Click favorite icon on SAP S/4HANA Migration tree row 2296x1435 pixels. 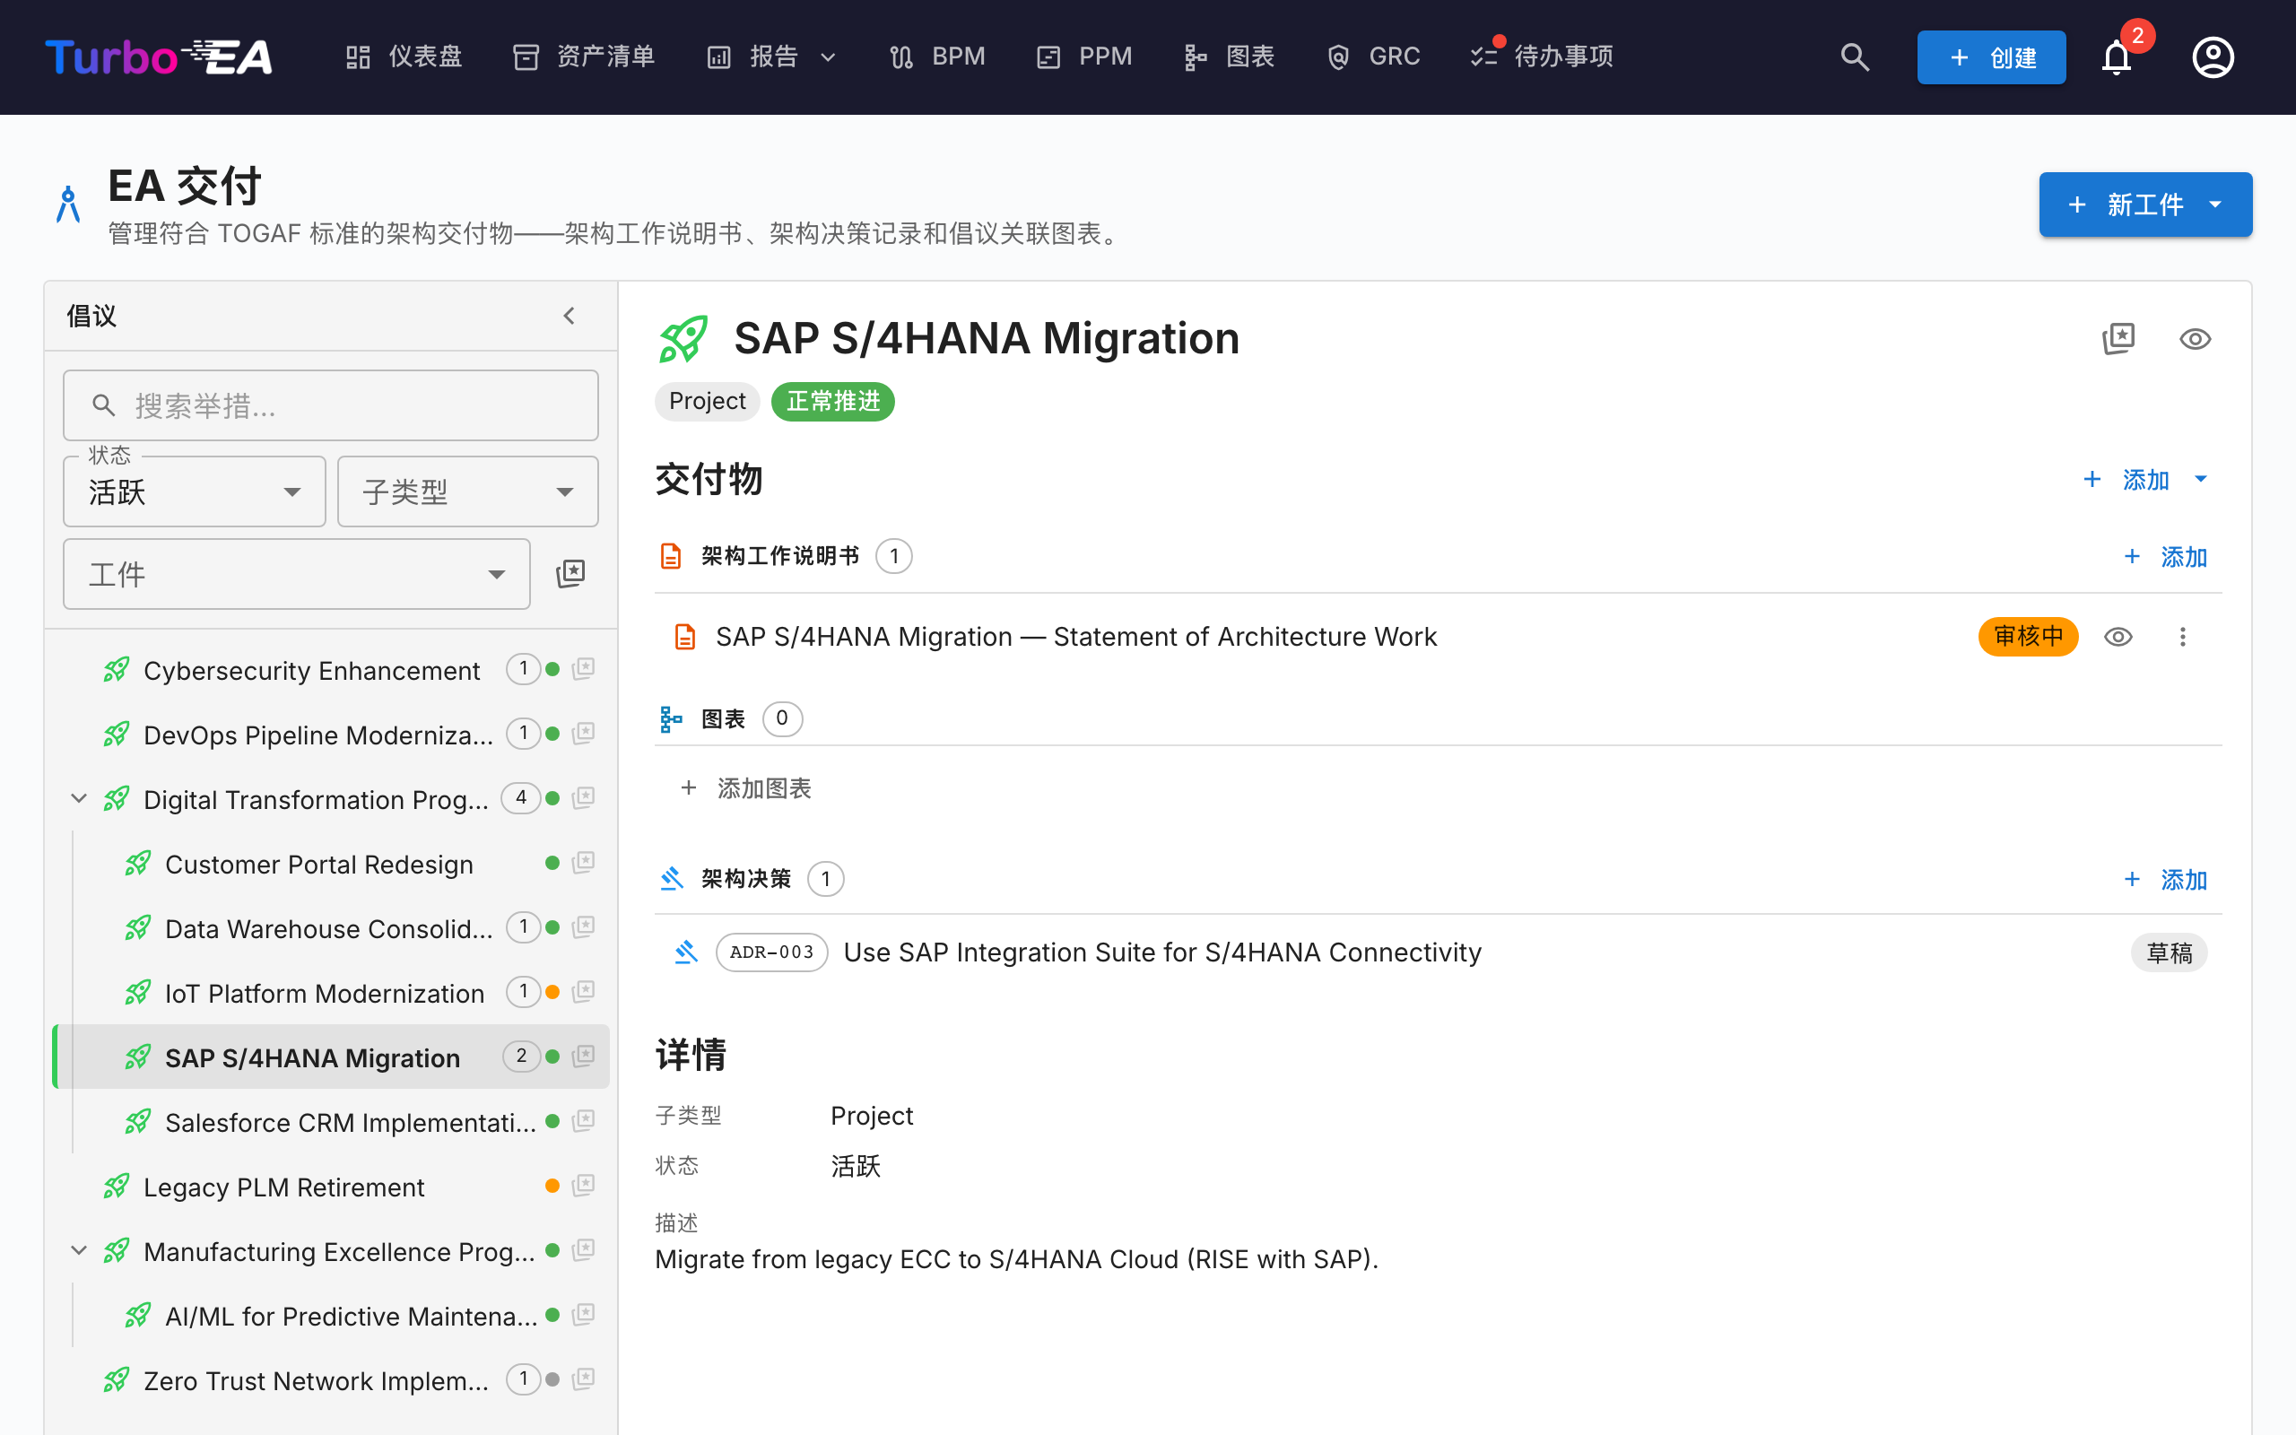tap(584, 1057)
